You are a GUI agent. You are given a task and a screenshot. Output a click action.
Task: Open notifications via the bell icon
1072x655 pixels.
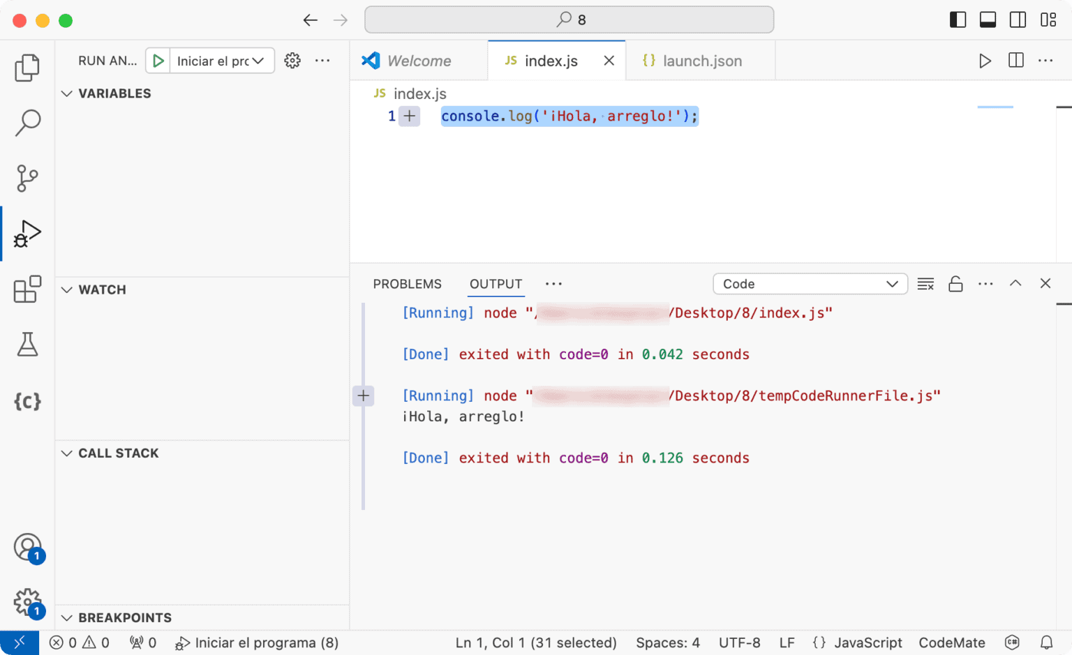coord(1046,642)
